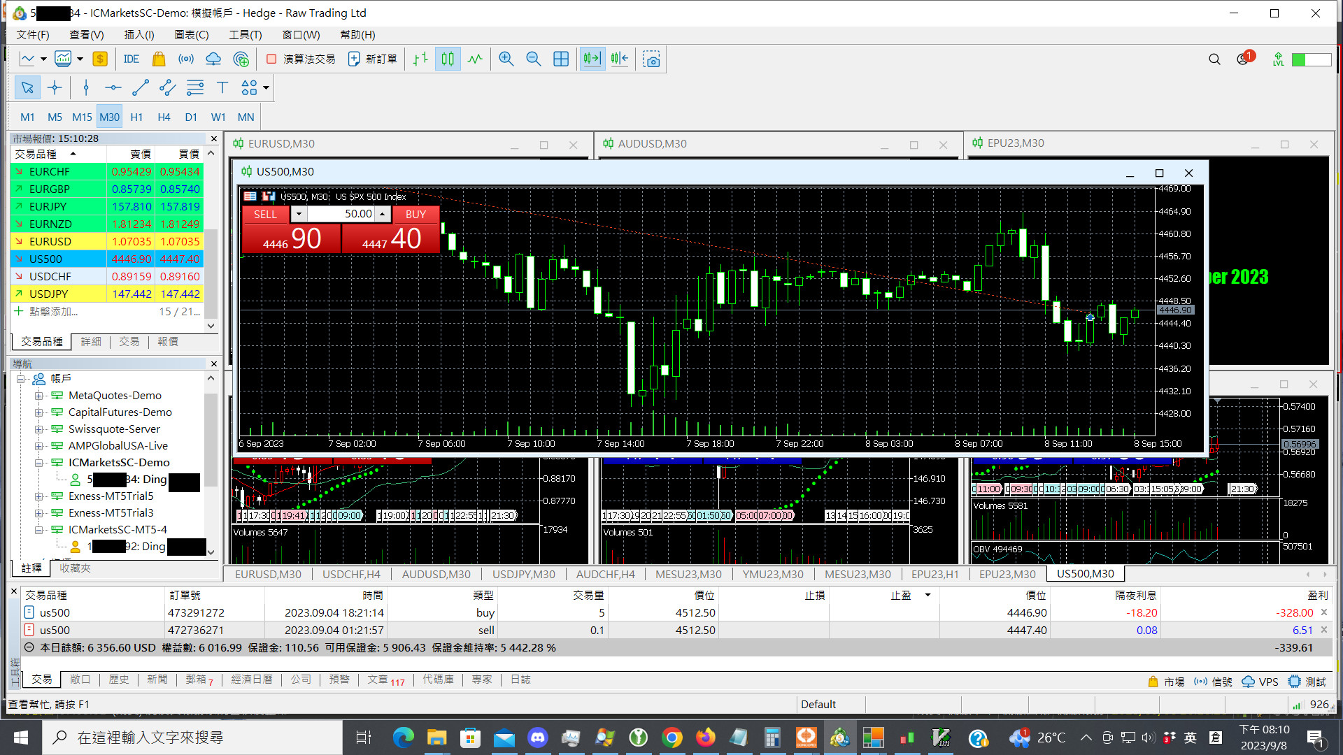
Task: Expand MetaQuotes-Demo tree node
Action: tap(39, 396)
